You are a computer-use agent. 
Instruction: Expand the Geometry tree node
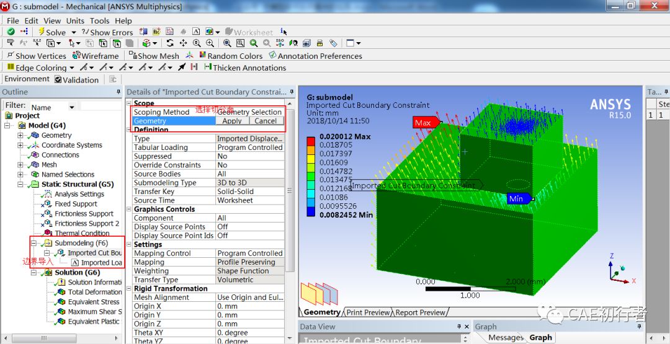pyautogui.click(x=20, y=135)
